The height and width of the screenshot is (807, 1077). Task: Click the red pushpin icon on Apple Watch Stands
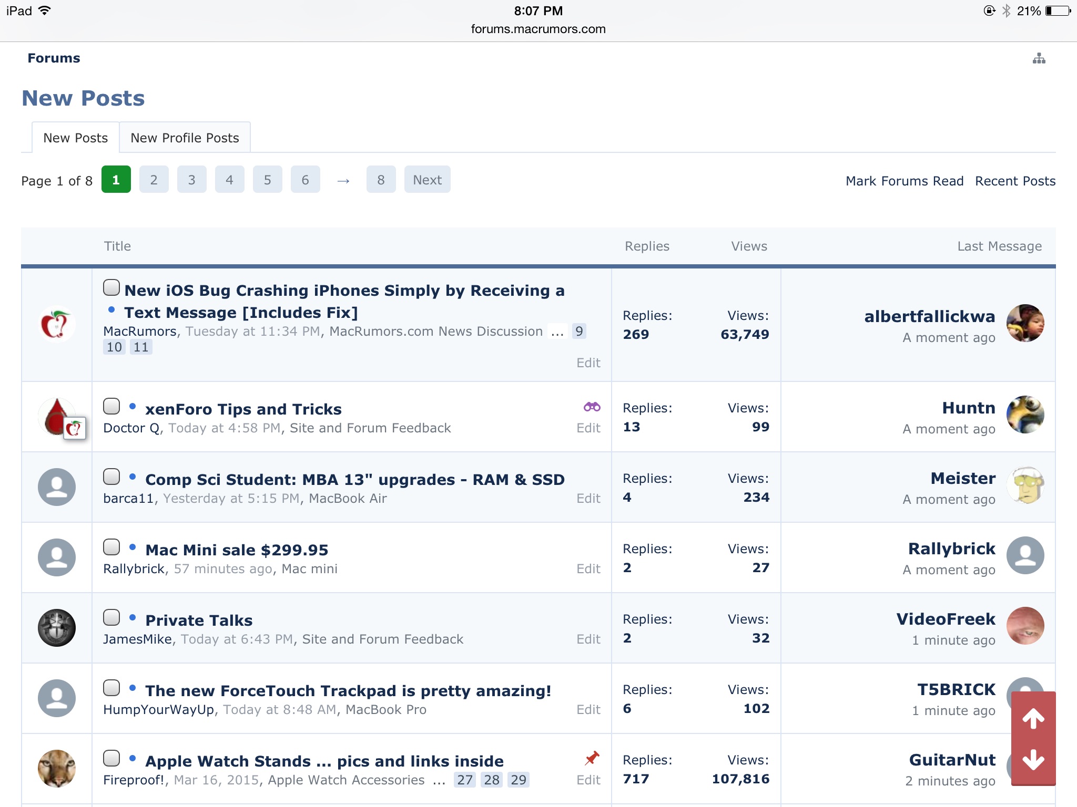pyautogui.click(x=592, y=758)
